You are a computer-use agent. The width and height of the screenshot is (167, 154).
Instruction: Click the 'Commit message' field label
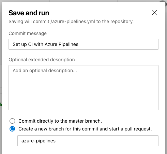point(28,33)
